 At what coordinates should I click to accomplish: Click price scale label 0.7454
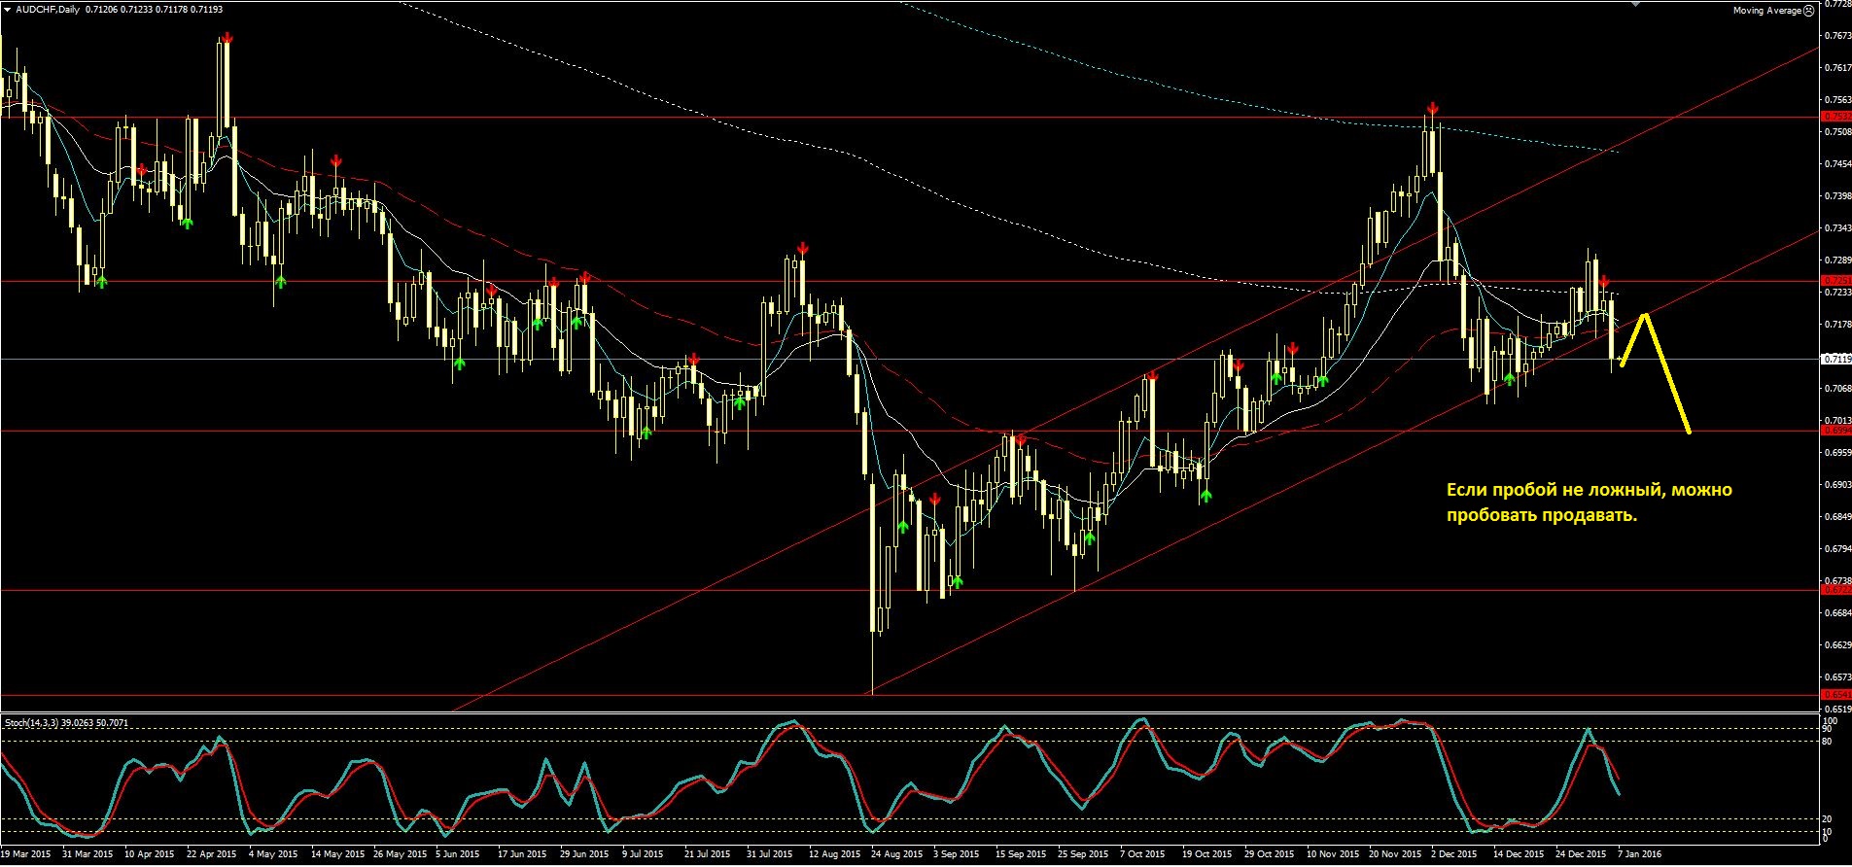pos(1837,164)
